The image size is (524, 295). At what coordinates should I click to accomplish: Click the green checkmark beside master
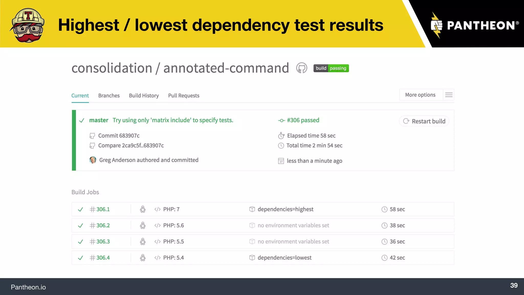coord(82,120)
